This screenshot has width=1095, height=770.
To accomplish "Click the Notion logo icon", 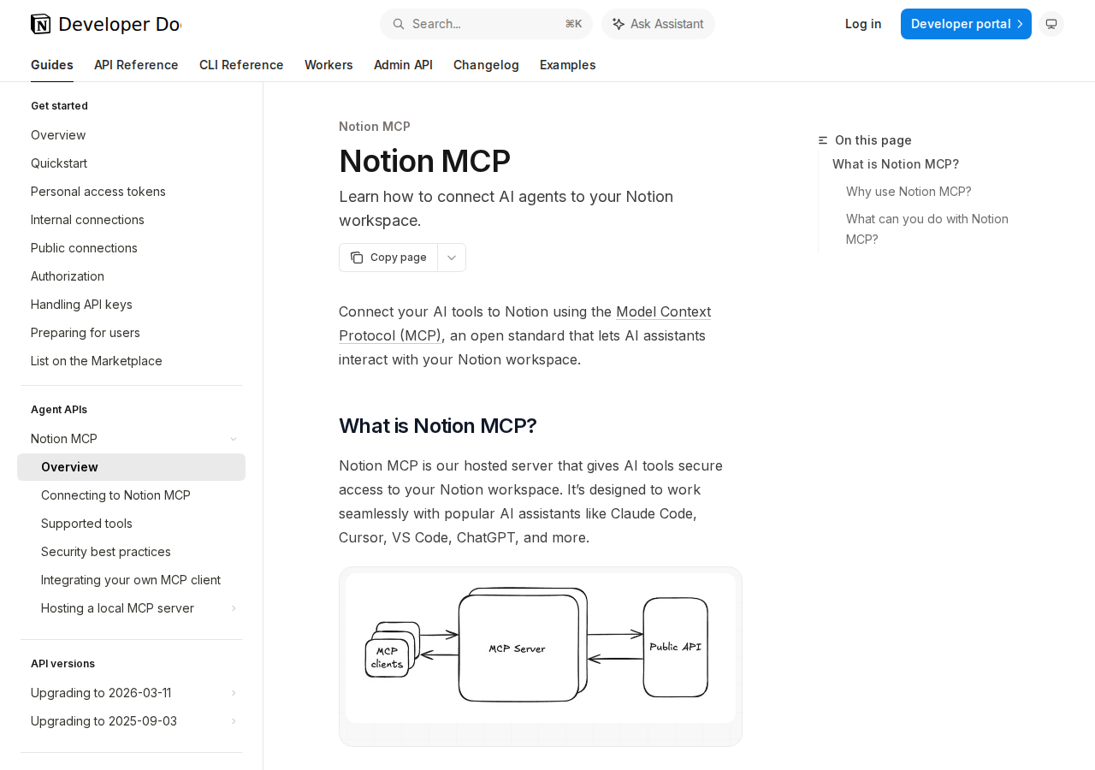I will [40, 24].
